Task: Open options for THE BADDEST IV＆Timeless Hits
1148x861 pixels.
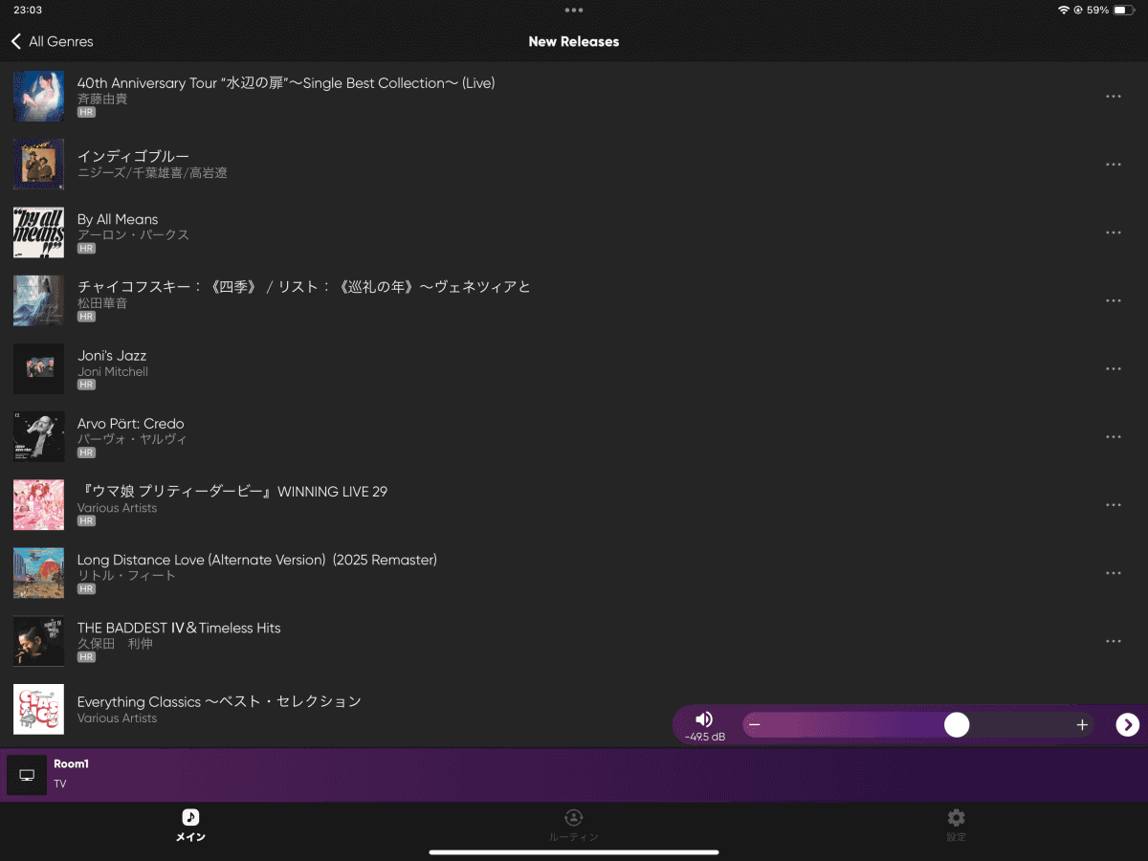Action: tap(1113, 641)
